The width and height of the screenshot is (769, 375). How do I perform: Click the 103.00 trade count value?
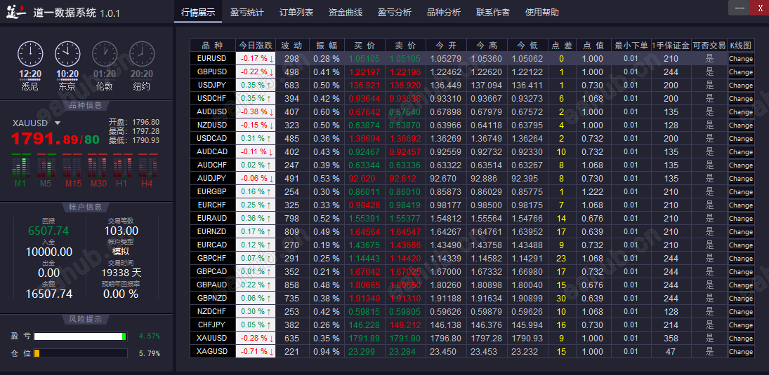point(121,231)
